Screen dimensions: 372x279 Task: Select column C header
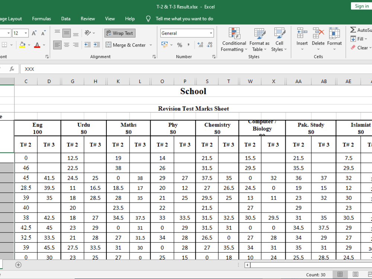[26, 81]
